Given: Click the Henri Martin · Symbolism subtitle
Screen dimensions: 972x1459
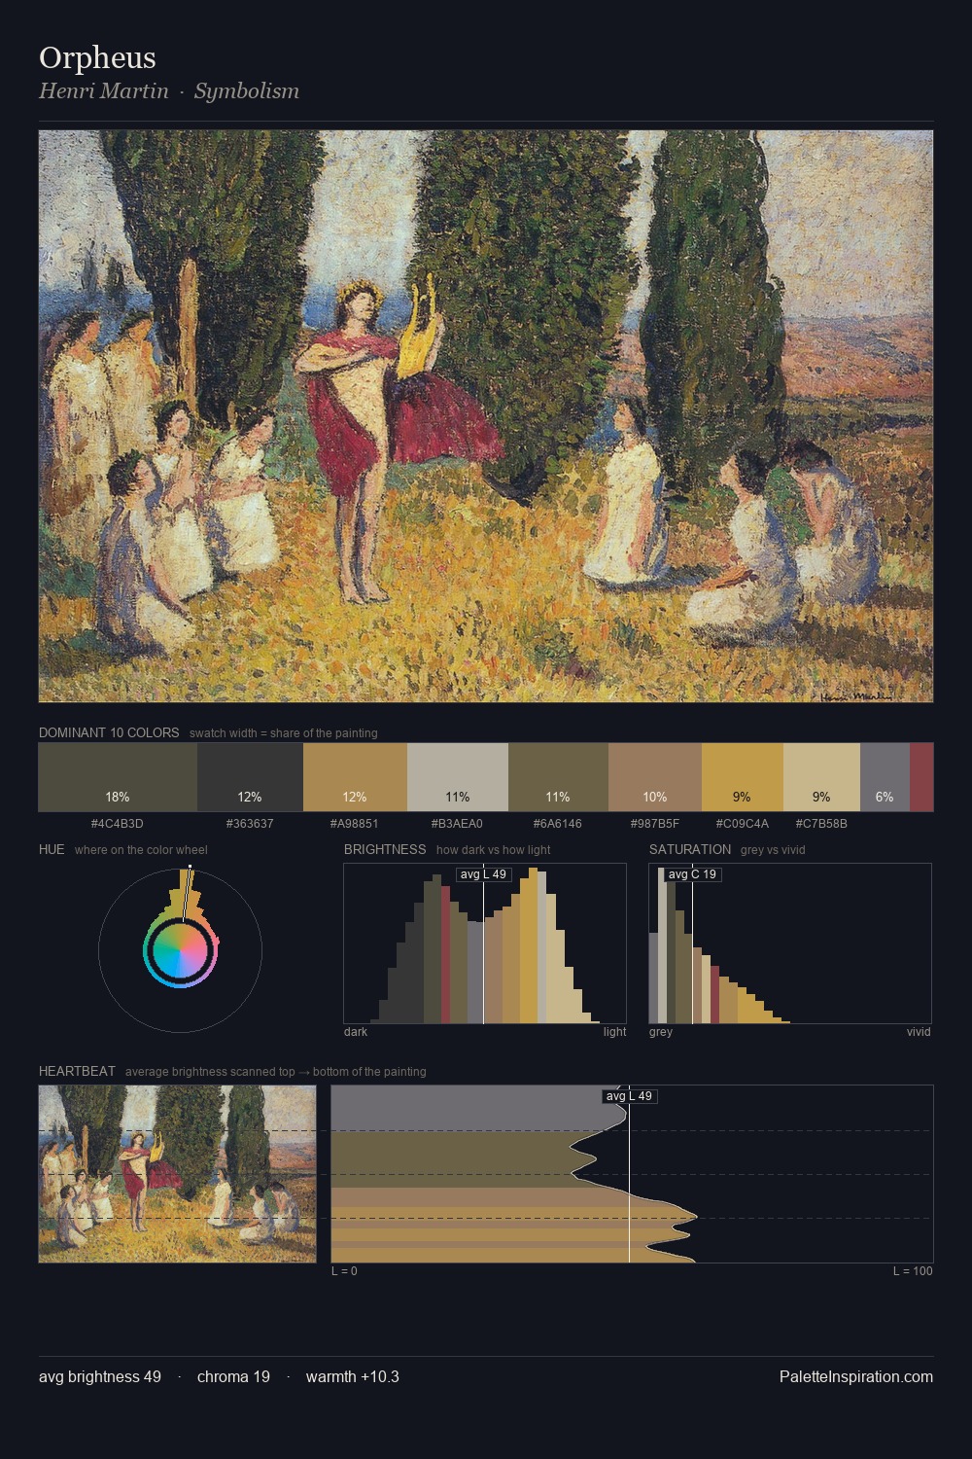Looking at the screenshot, I should point(169,91).
